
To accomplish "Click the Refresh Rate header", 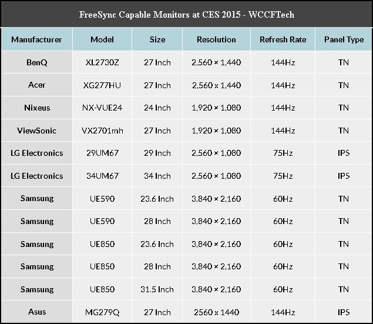I will (x=283, y=39).
